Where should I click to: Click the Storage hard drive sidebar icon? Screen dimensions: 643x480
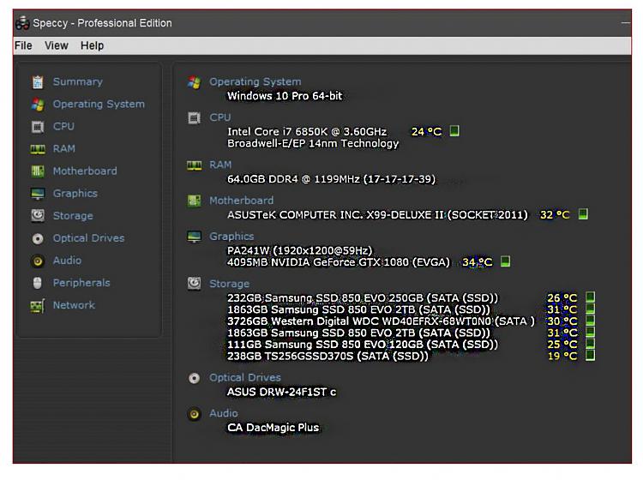(x=38, y=215)
